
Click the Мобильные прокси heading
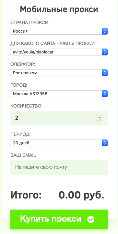click(59, 9)
